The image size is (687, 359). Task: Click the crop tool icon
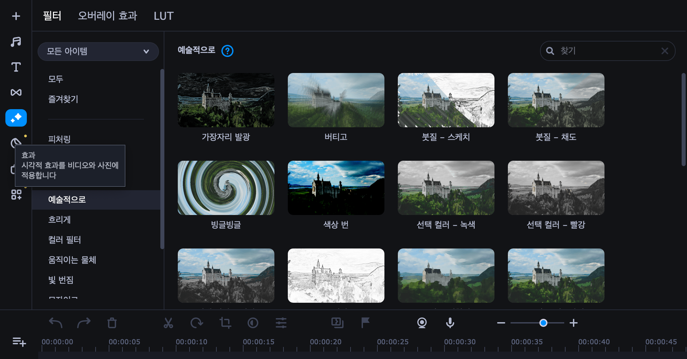[225, 323]
